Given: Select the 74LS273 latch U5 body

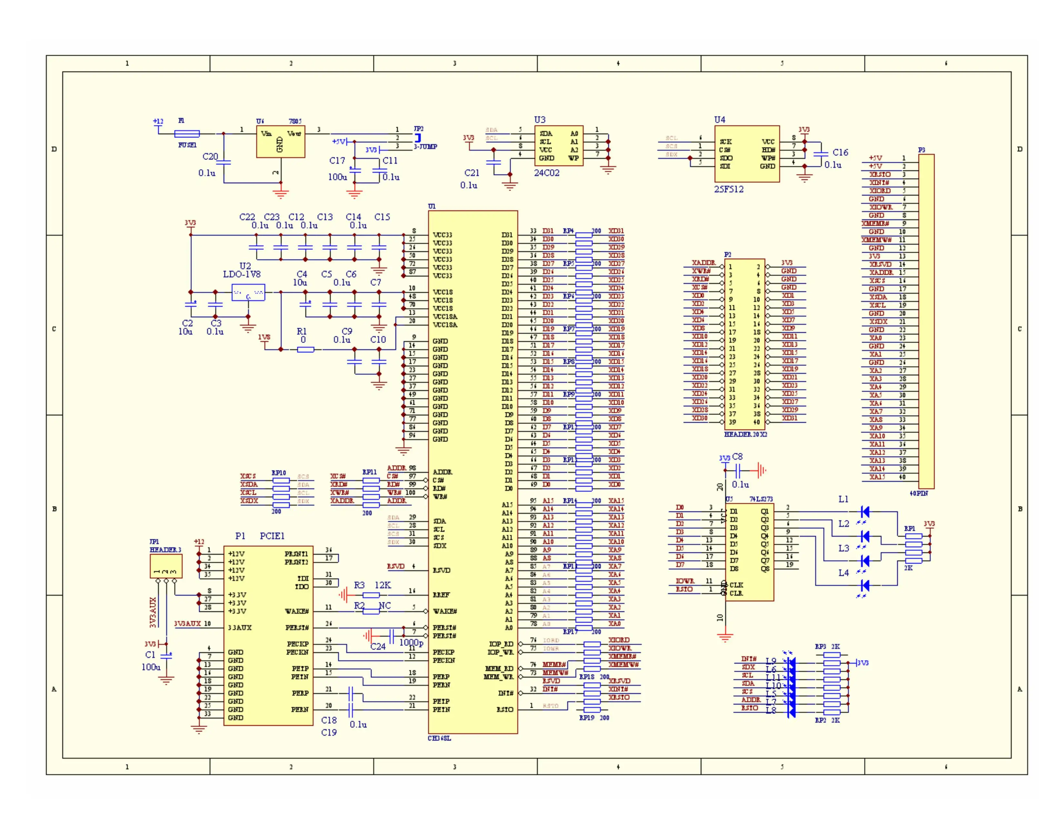Looking at the screenshot, I should (749, 552).
